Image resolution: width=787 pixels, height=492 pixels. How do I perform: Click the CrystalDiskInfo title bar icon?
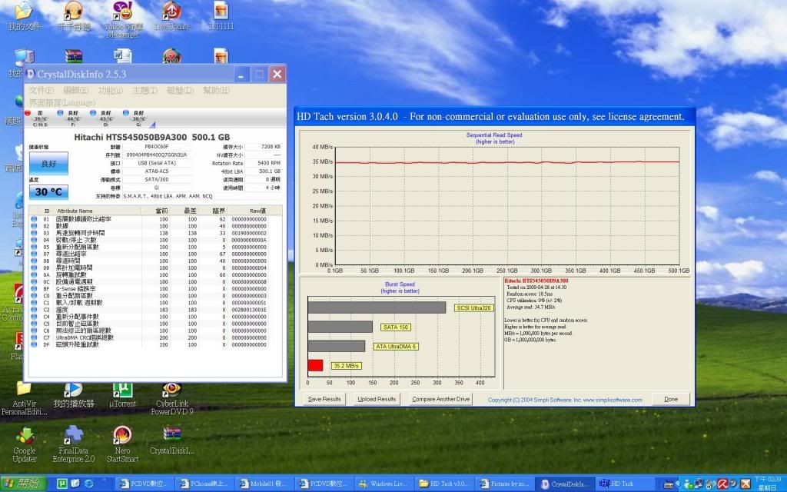tap(30, 75)
